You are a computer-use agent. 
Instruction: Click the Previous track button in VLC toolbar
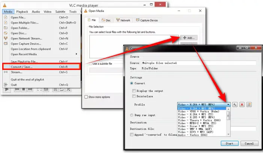tap(17, 89)
